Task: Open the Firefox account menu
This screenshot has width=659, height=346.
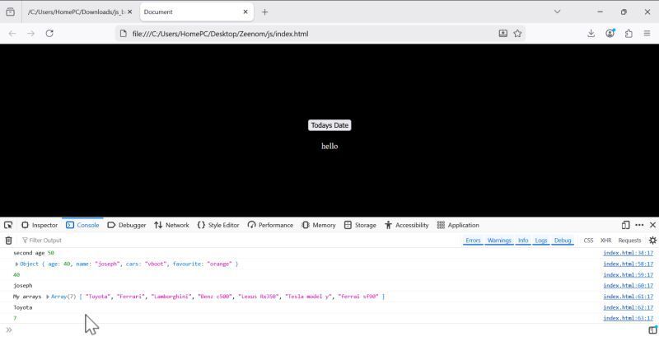Action: coord(610,34)
